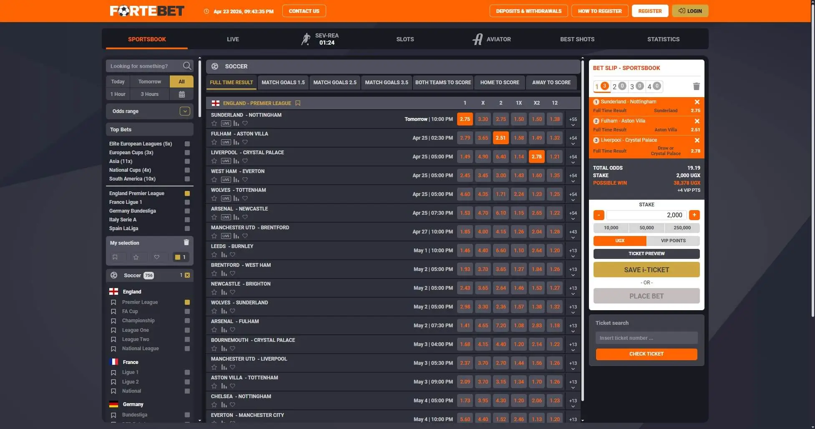Tick South America (10x) checkbox

pyautogui.click(x=187, y=179)
